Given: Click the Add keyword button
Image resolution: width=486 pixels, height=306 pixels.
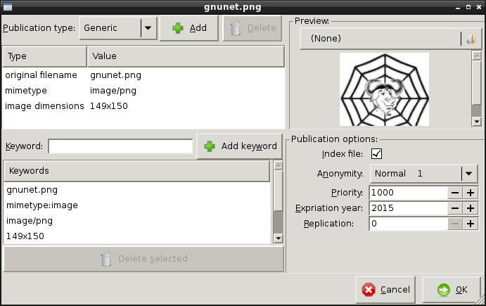Looking at the screenshot, I should tap(240, 146).
